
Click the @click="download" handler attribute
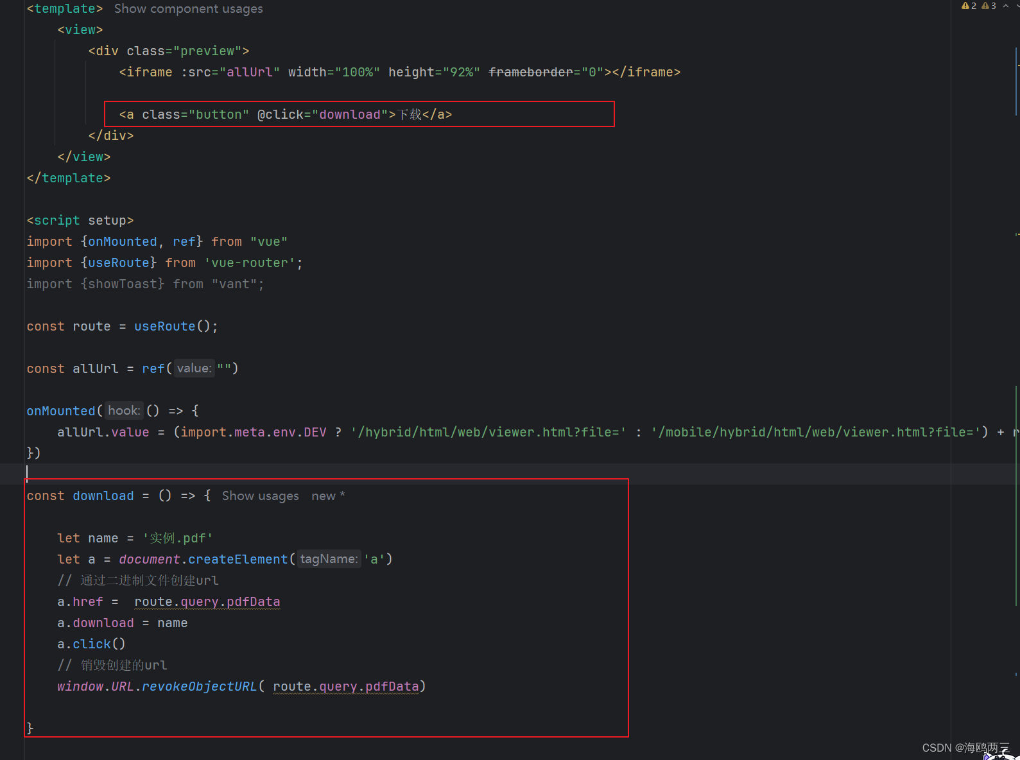tap(323, 115)
